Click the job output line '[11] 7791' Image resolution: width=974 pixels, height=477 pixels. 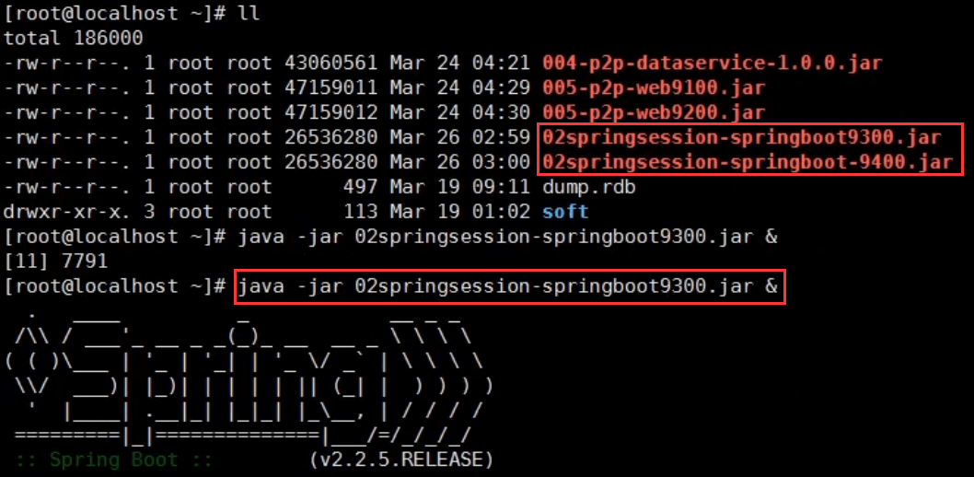pyautogui.click(x=56, y=262)
